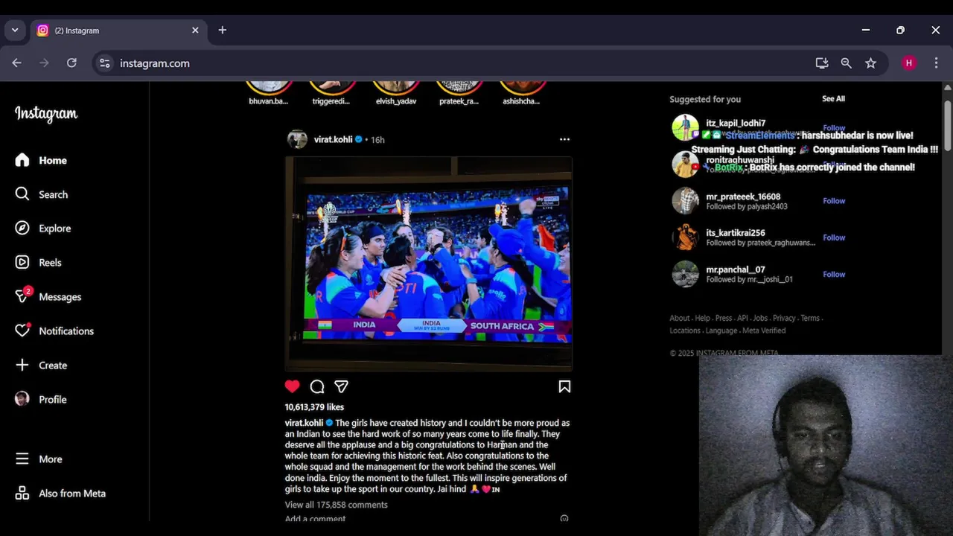Image resolution: width=953 pixels, height=536 pixels.
Task: Click the install app icon in address bar
Action: (x=822, y=63)
